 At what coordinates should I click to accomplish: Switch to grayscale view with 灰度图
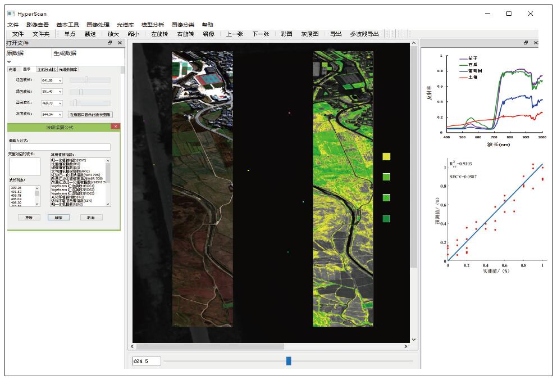point(310,34)
